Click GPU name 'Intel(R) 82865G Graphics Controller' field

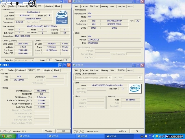(107, 85)
